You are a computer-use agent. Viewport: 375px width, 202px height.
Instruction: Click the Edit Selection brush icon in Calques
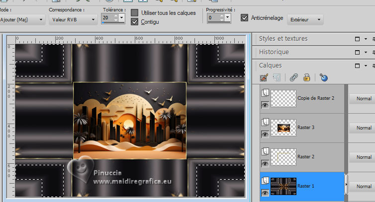pos(264,77)
